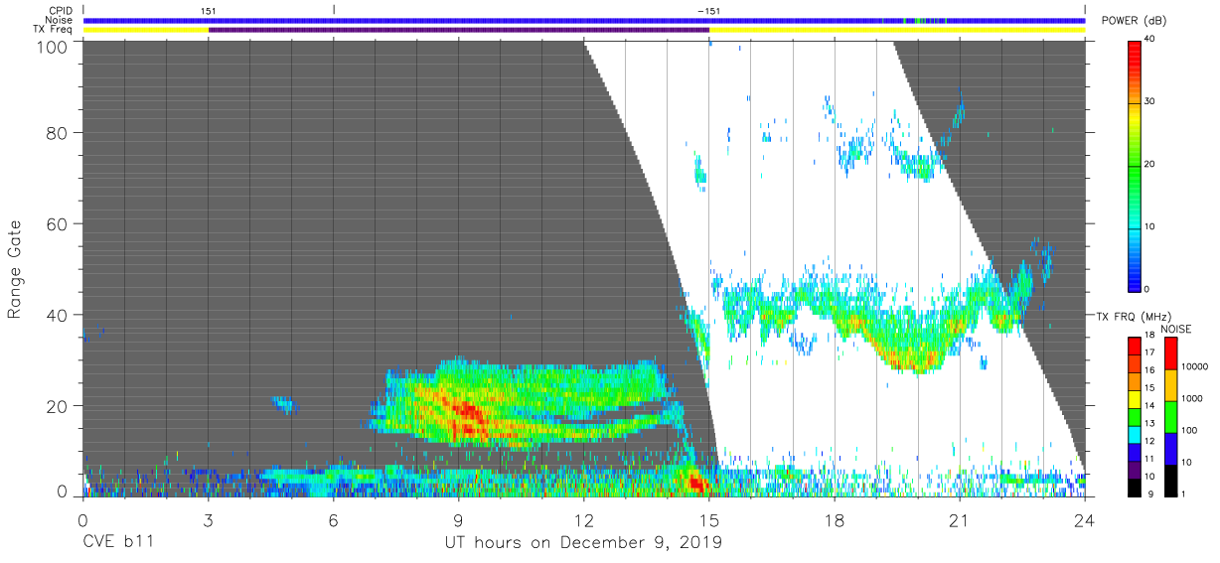This screenshot has width=1220, height=563.
Task: Click x-axis tick label '24'
Action: pos(1085,520)
